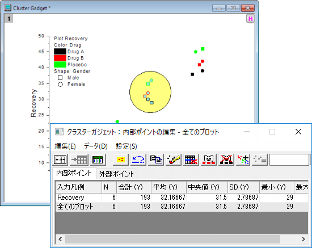Click the layer 1 icon in graph window
312x248 pixels.
[x=9, y=19]
